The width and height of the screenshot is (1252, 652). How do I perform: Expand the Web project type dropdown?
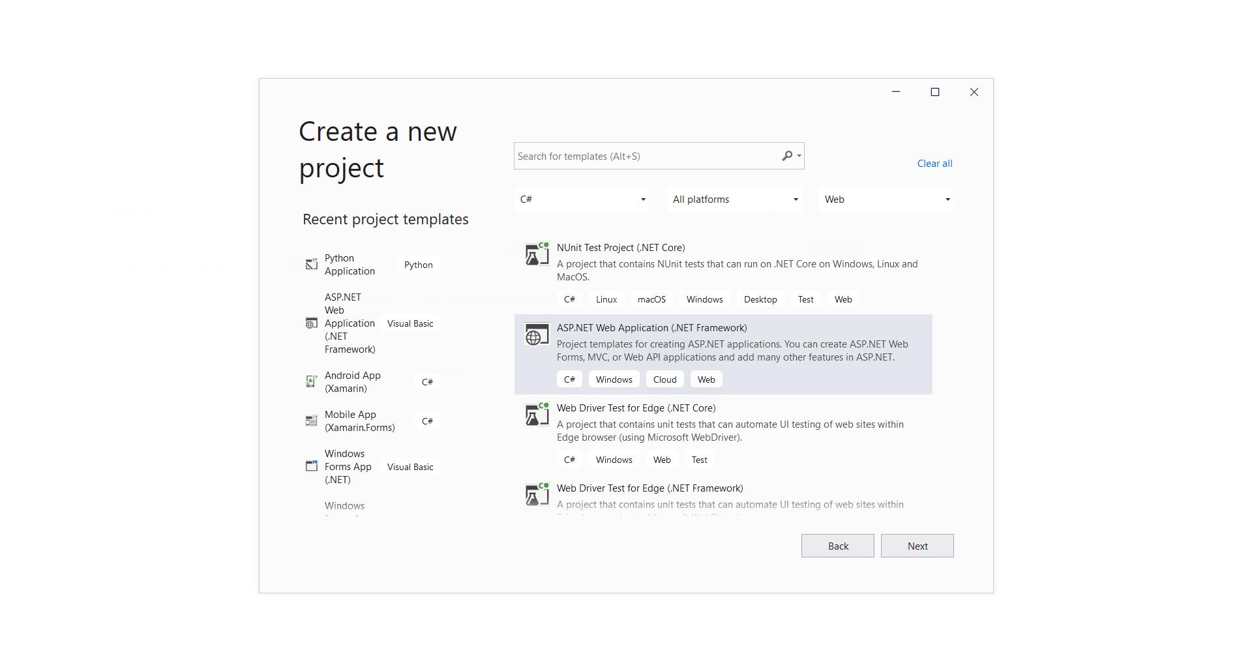(x=886, y=200)
